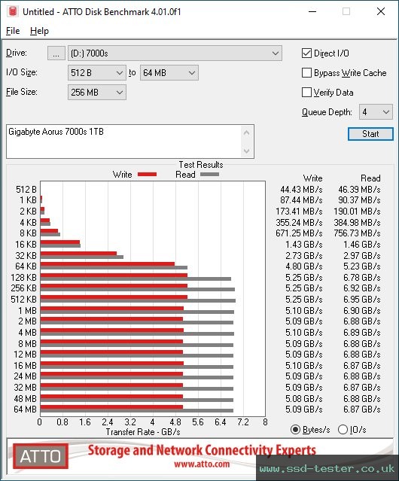Uncheck the Direct I/O checkbox
The width and height of the screenshot is (399, 481).
tap(306, 53)
